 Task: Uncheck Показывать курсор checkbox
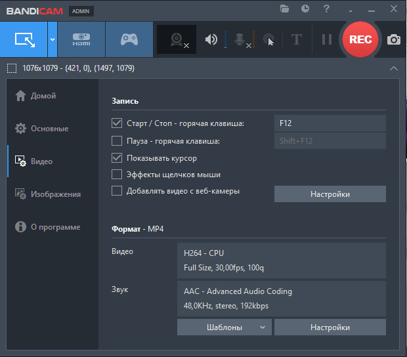tap(117, 157)
